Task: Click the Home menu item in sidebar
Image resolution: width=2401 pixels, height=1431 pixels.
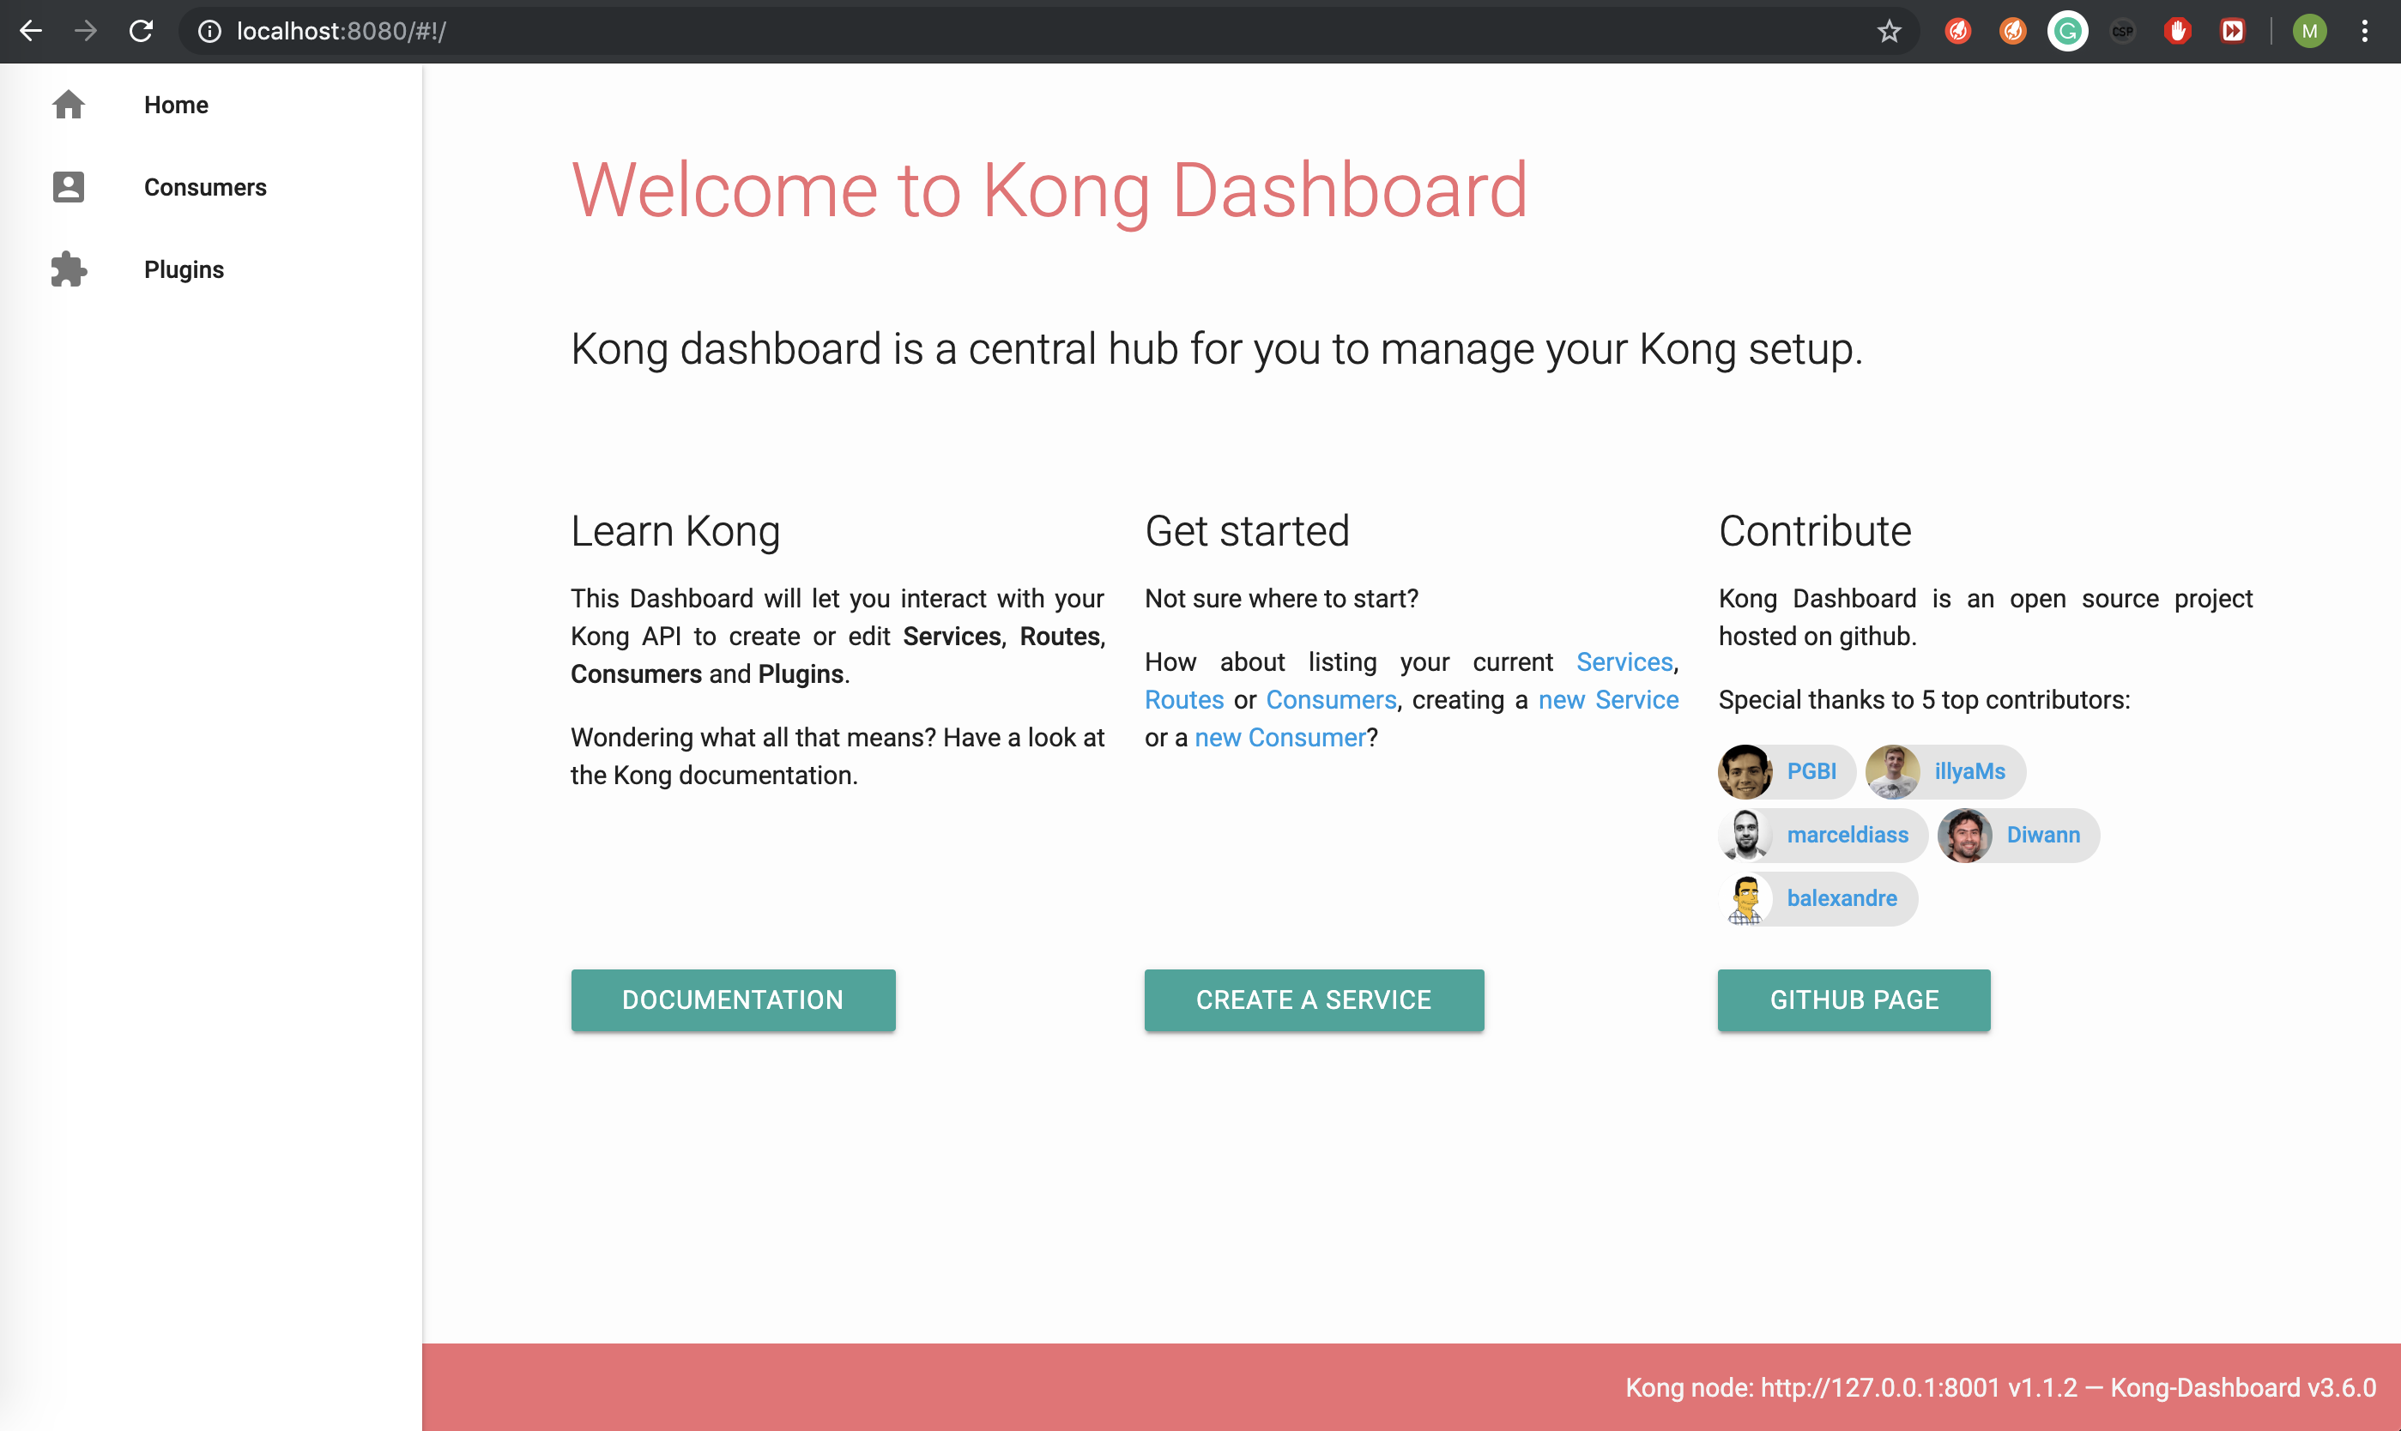Action: coord(176,104)
